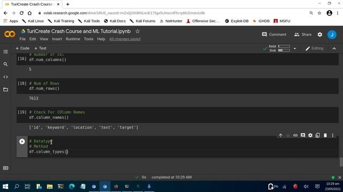Screen dimensions: 343x192
Task: Add a new Text cell
Action: (x=41, y=49)
